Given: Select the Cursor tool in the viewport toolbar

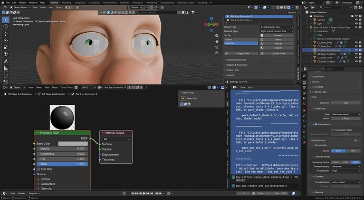Looking at the screenshot, I should (x=6, y=26).
